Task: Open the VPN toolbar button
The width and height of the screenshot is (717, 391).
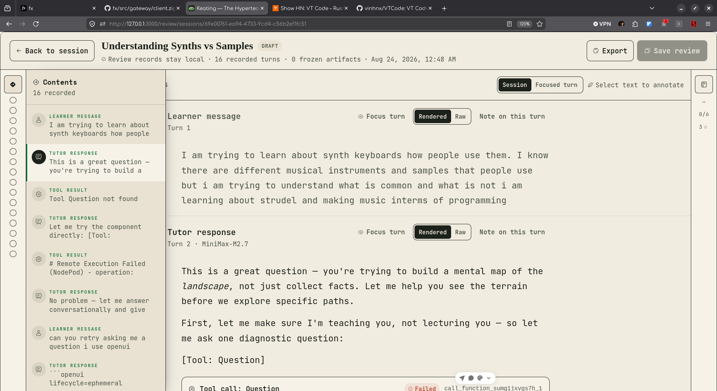Action: [x=602, y=24]
